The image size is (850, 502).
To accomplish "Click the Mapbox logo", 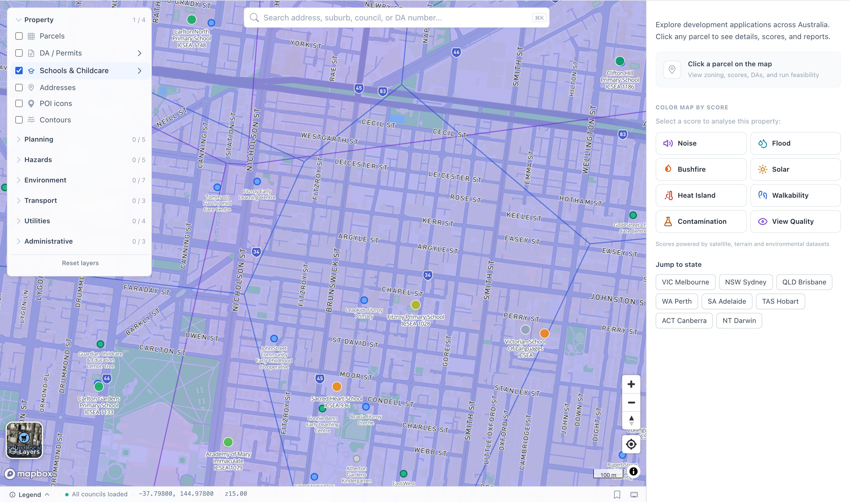I will click(x=28, y=474).
